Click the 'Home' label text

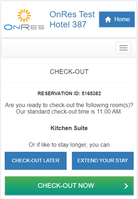pos(122,19)
